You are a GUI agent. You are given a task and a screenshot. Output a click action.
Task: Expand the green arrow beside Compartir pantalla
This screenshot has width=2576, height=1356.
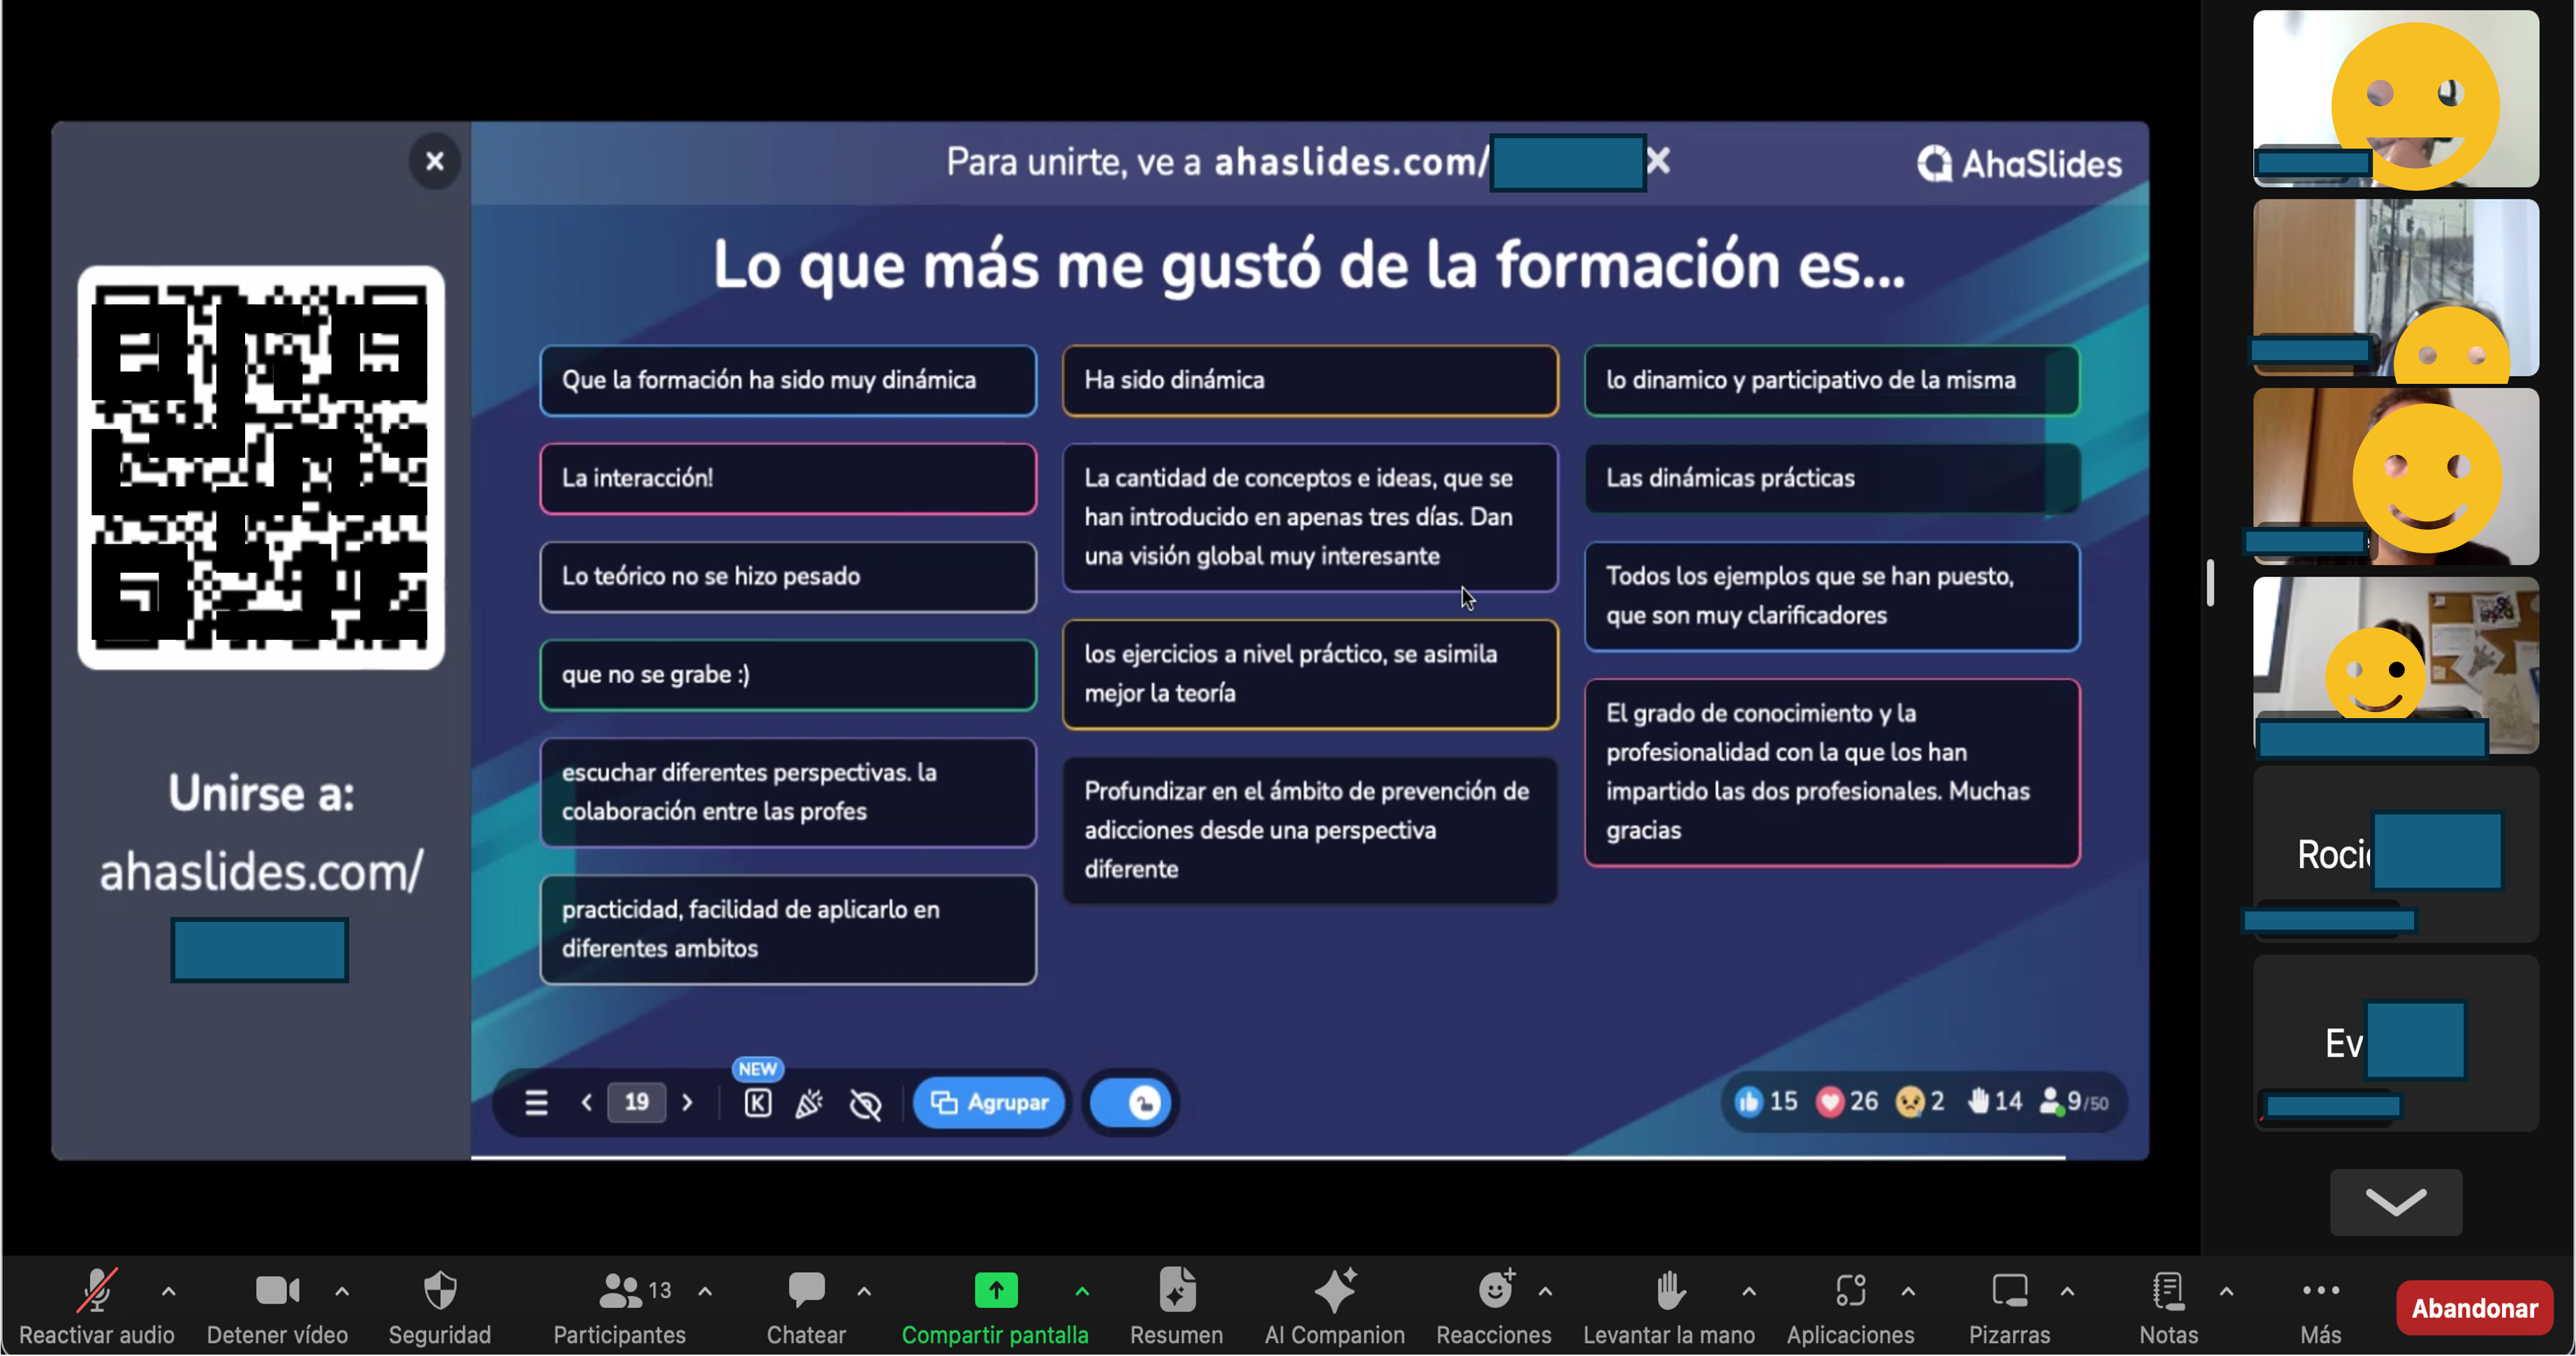coord(1082,1291)
